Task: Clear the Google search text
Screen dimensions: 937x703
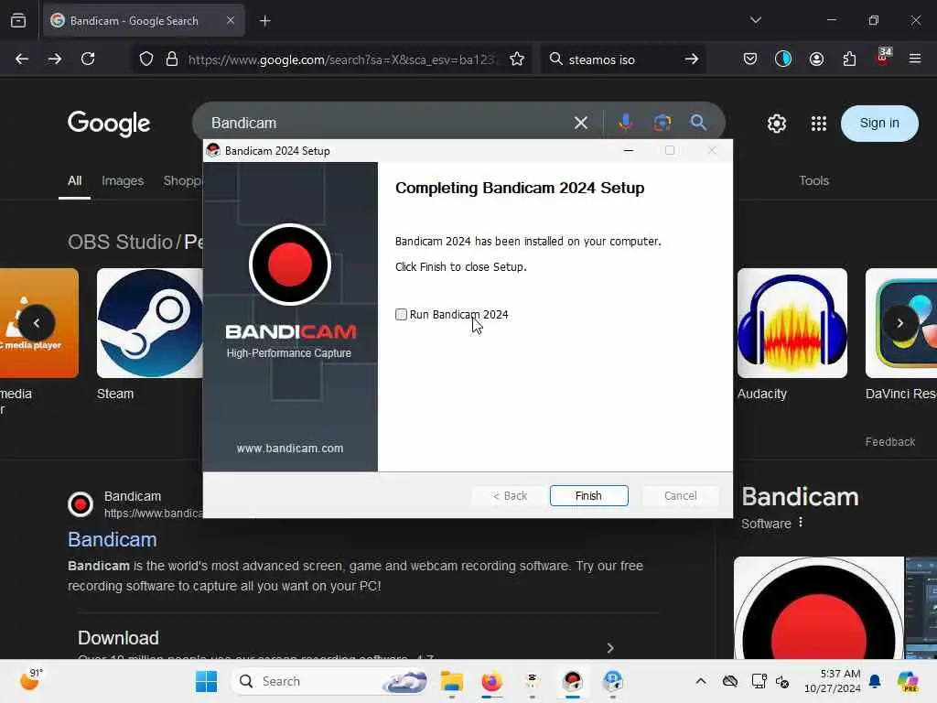Action: click(x=581, y=124)
